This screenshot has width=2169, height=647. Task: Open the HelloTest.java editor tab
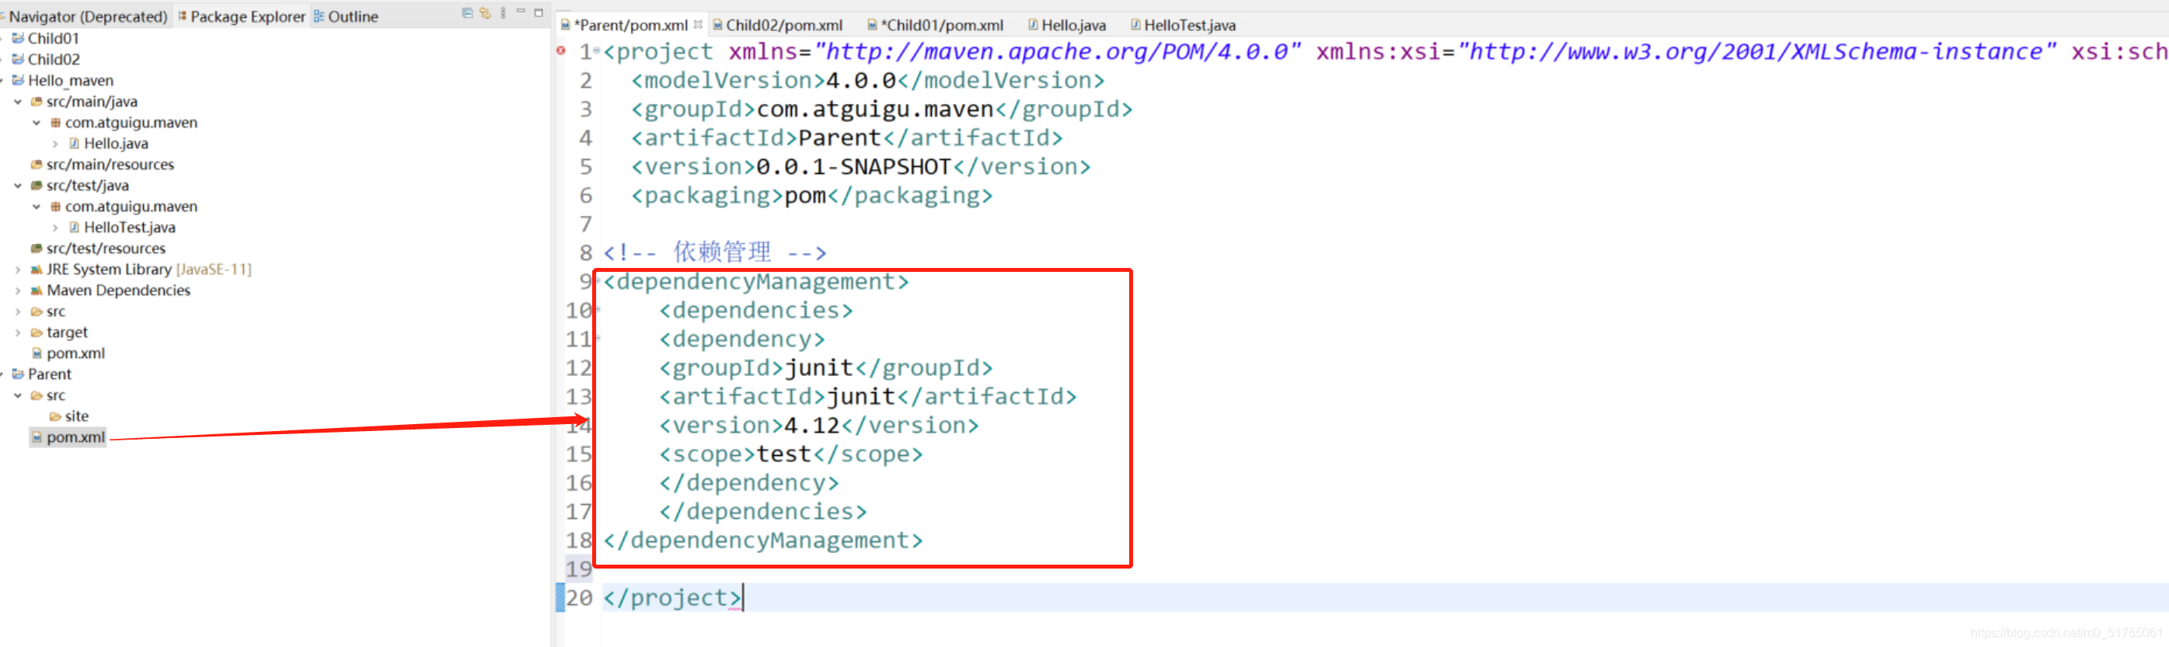(x=1183, y=25)
